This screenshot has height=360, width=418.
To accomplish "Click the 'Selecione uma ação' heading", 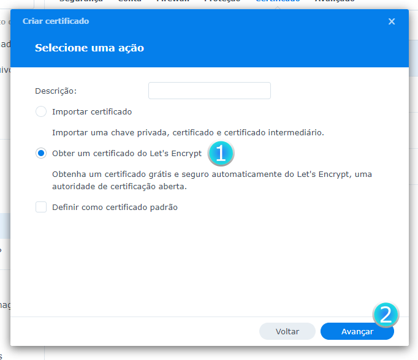I will coord(89,48).
